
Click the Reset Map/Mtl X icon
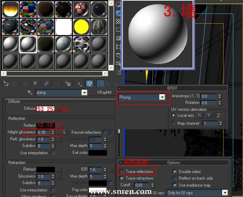pyautogui.click(x=35, y=83)
